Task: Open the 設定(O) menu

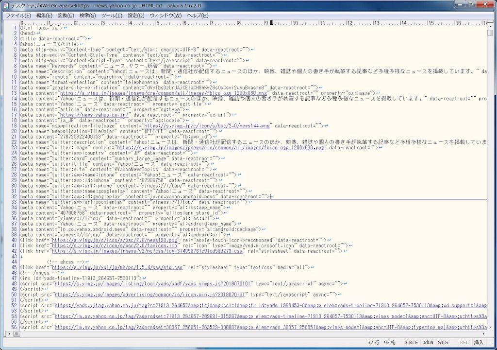Action: click(x=136, y=15)
